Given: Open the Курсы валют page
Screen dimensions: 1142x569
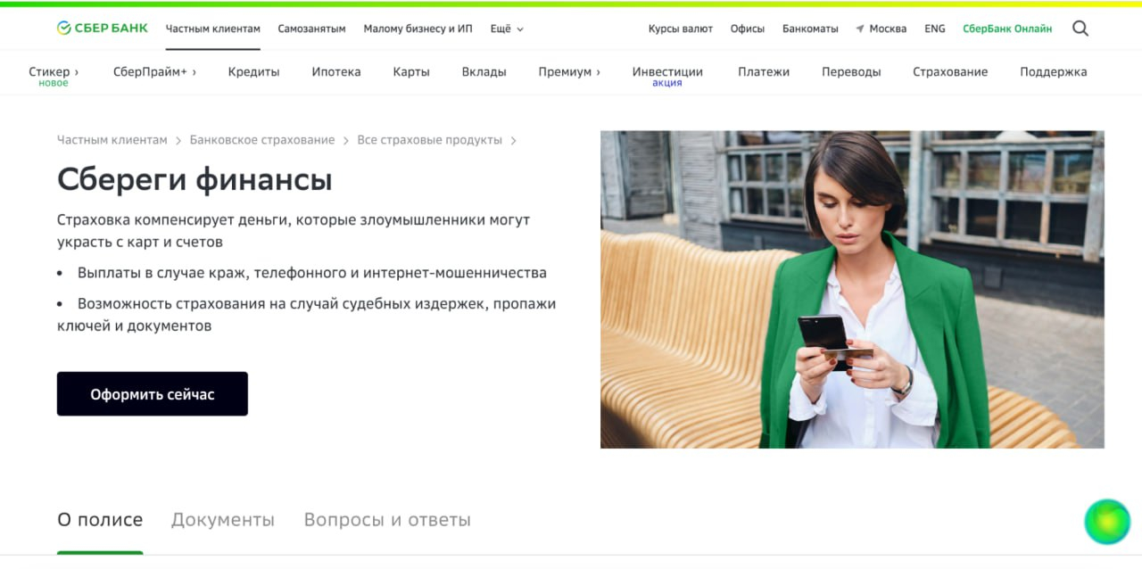Looking at the screenshot, I should click(681, 29).
